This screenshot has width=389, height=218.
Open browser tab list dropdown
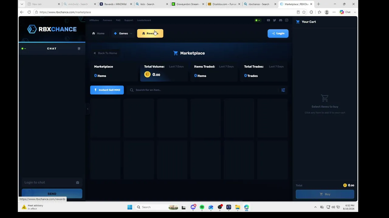(22, 4)
